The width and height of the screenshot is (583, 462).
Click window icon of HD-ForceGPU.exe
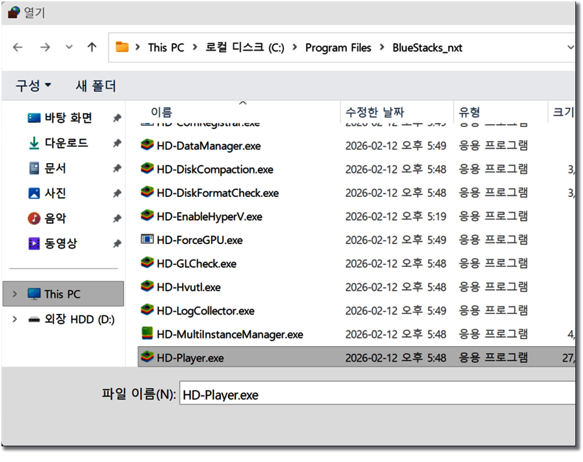(x=147, y=239)
